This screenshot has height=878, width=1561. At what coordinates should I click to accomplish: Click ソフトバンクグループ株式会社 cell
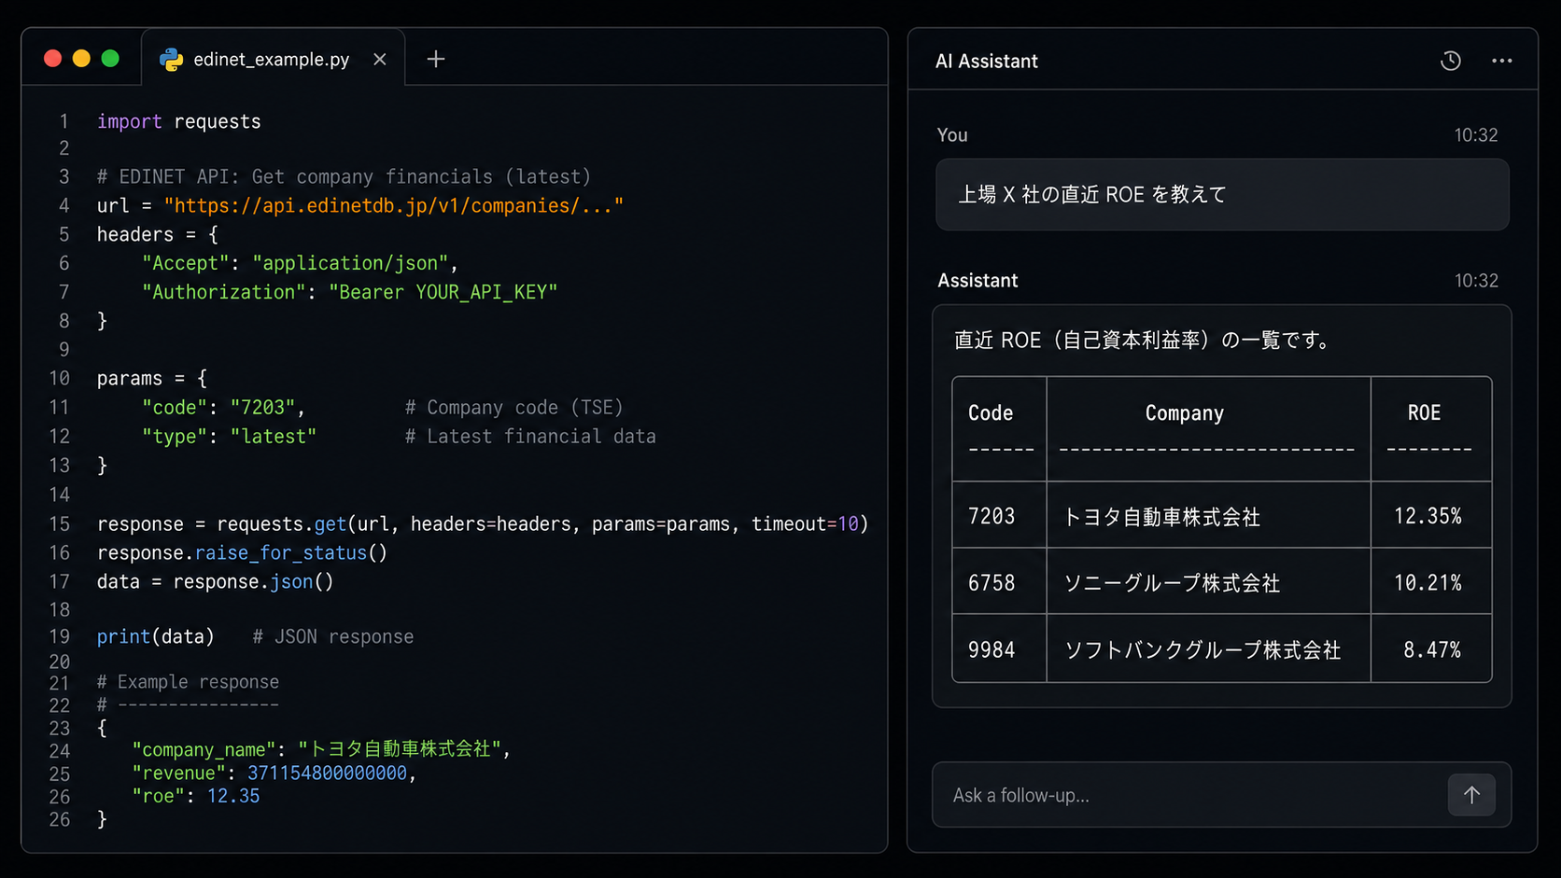coord(1202,650)
